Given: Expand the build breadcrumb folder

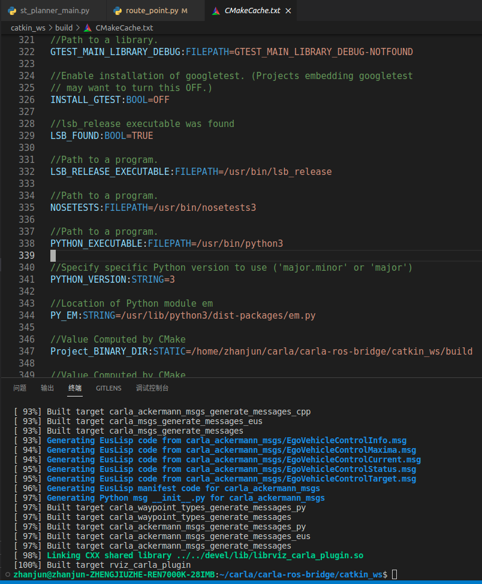Looking at the screenshot, I should [x=64, y=28].
